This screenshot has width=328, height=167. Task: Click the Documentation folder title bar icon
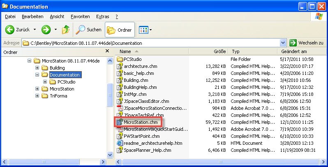5,6
